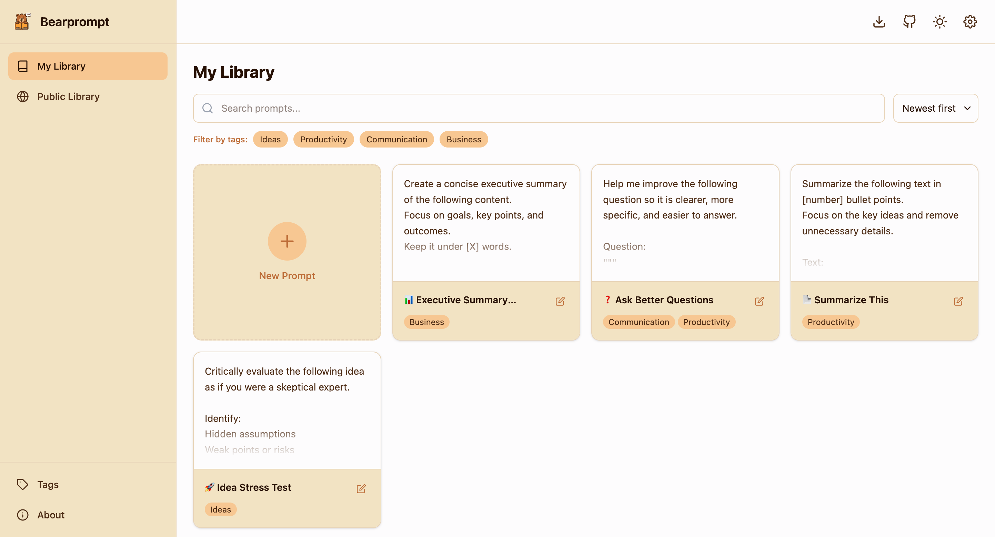
Task: Click the plus New Prompt button
Action: 287,241
